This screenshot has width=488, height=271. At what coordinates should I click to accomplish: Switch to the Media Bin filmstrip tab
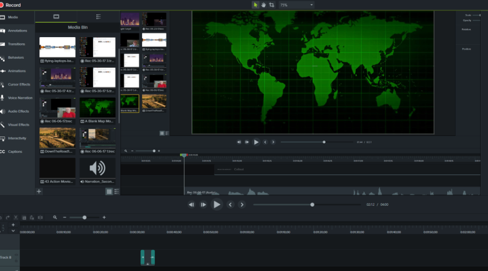(56, 17)
